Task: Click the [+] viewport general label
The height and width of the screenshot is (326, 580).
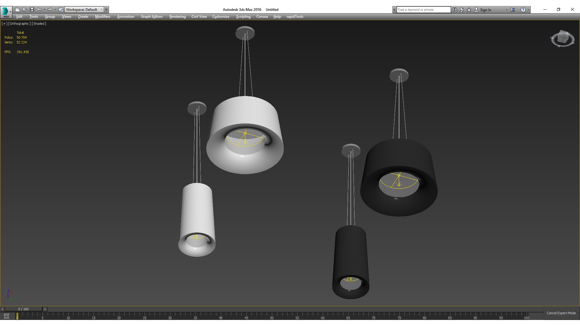Action: (x=4, y=24)
